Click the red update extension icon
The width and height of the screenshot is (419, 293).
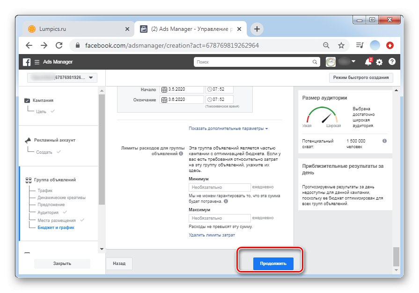click(x=390, y=45)
